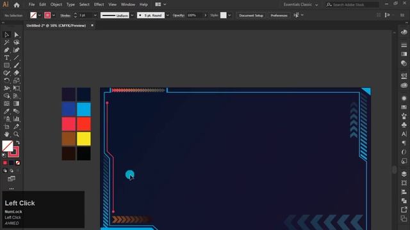Open the Color panel palette icon
410x230 pixels.
point(404,32)
